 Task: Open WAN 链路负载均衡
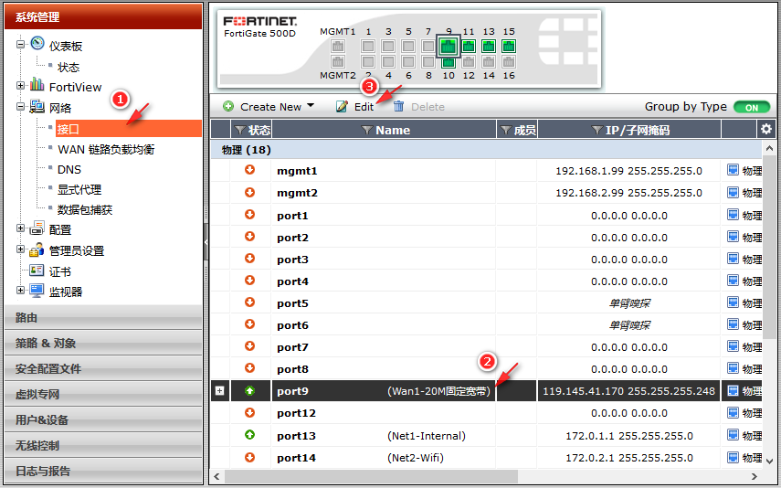(106, 150)
